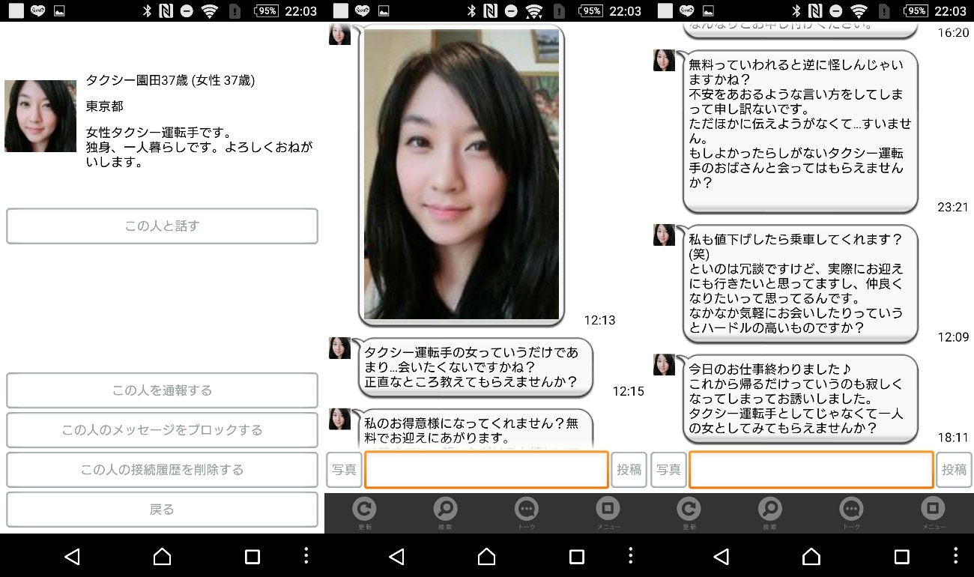Open the talk (トーク) icon in the rightmost chat screen
The width and height of the screenshot is (974, 577).
coord(851,510)
